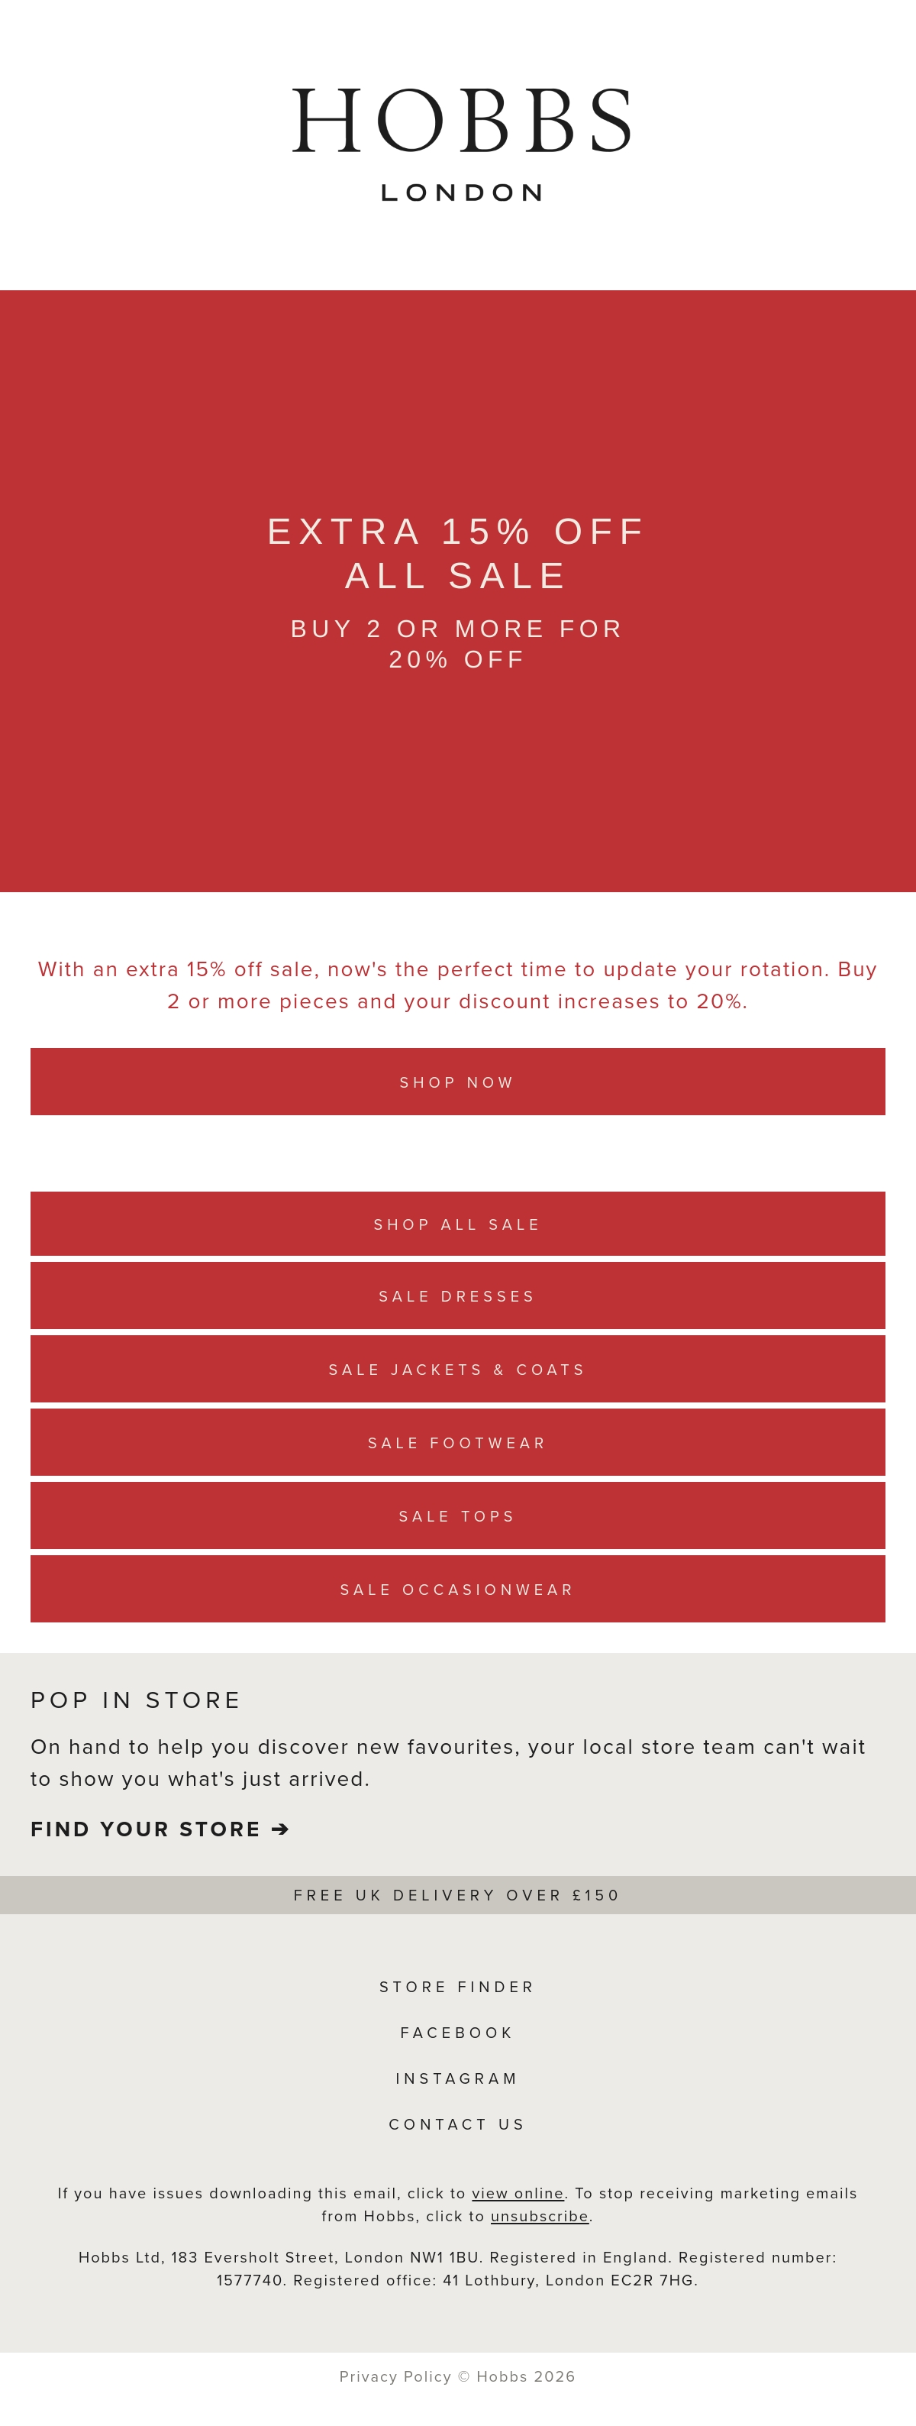Visit the Instagram link

(457, 2078)
